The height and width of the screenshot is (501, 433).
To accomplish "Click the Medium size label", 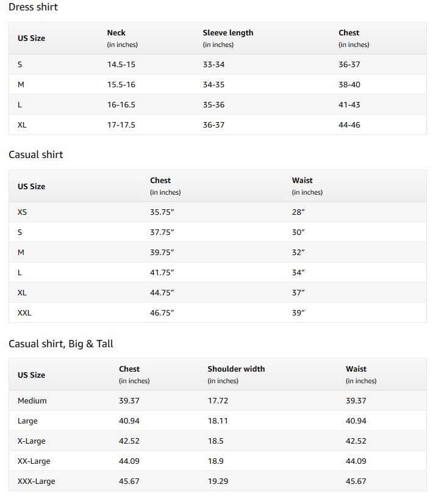I will coord(32,400).
